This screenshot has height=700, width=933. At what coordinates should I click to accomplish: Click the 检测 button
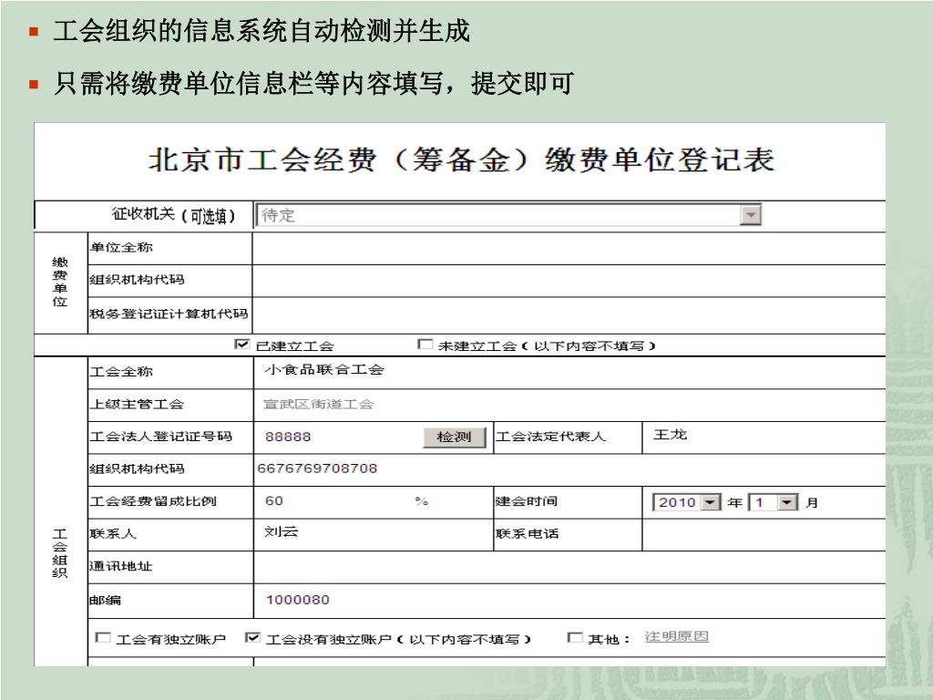455,437
